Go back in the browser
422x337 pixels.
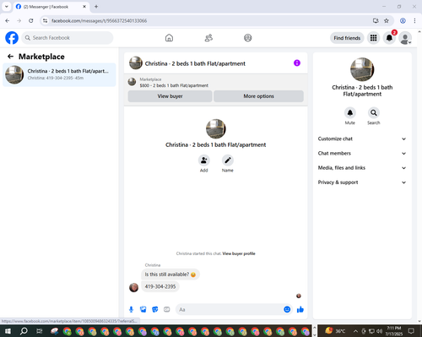8,20
